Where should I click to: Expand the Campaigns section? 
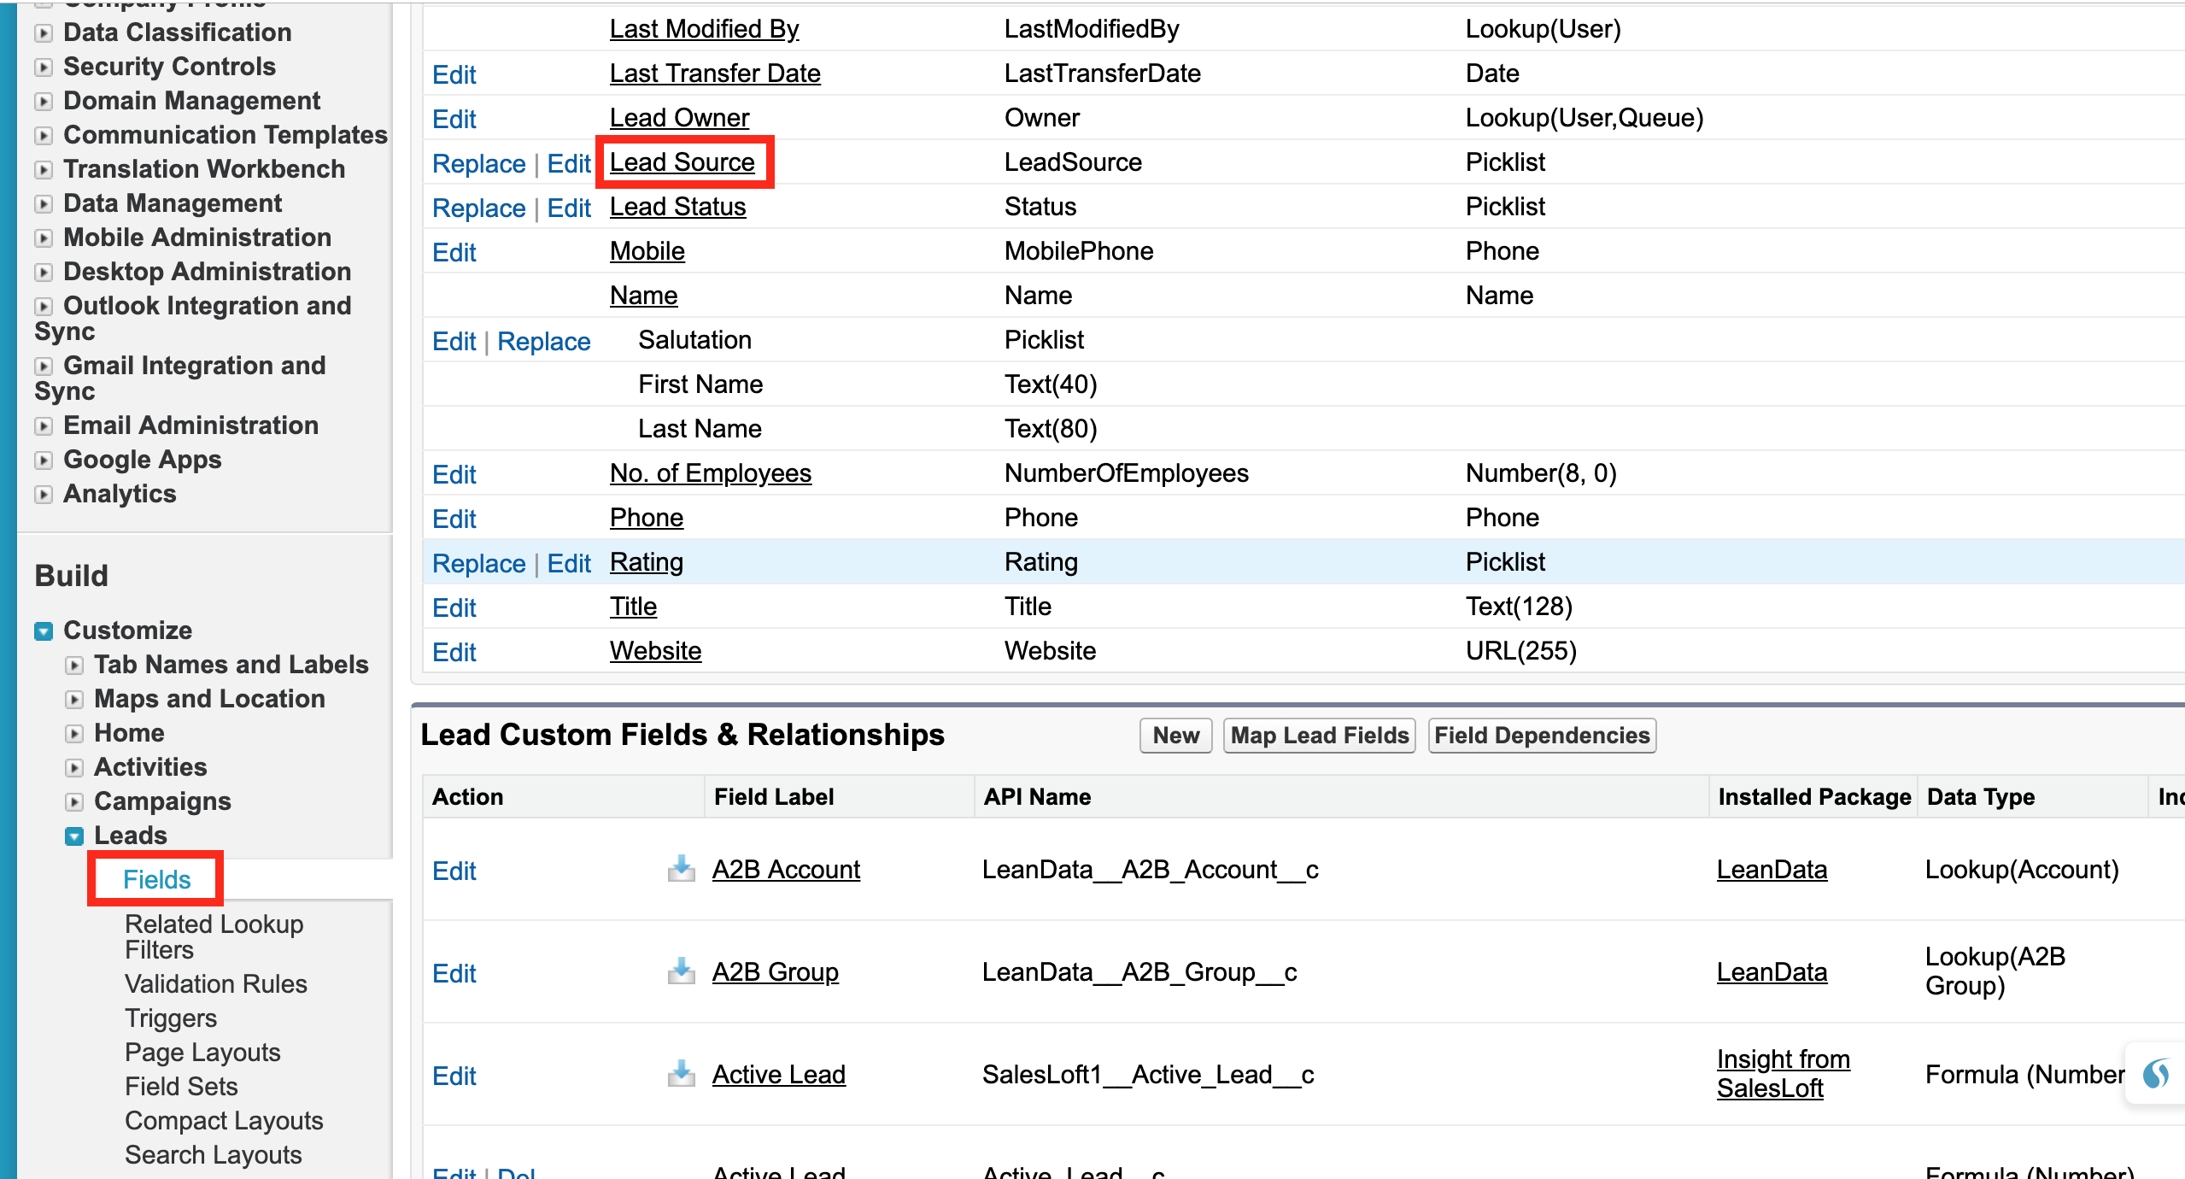[x=73, y=801]
